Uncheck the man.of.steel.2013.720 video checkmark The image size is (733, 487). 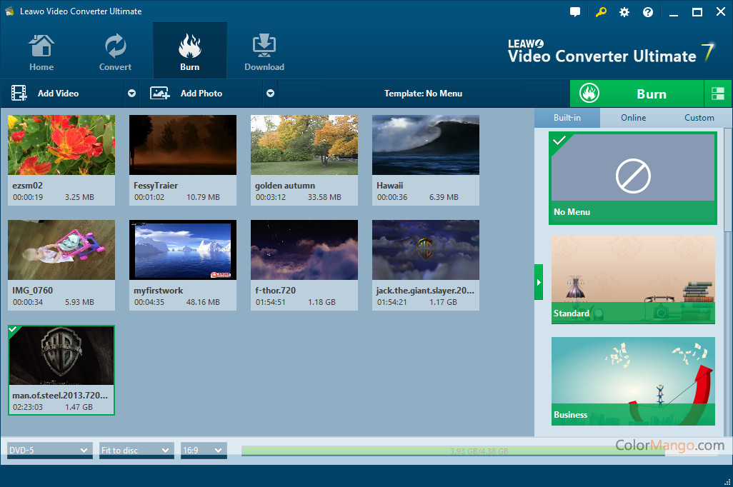[x=13, y=330]
